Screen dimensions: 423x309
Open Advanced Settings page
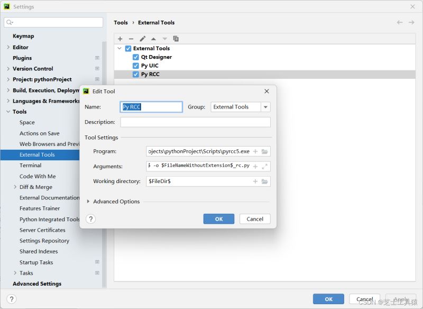click(37, 284)
